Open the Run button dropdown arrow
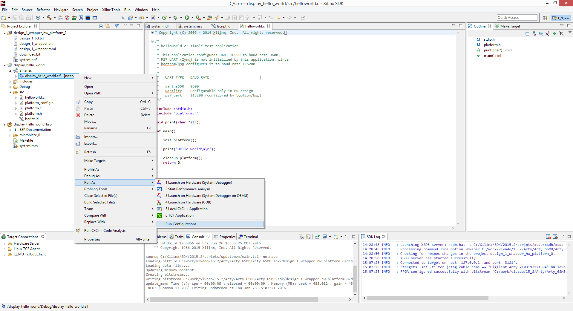The height and width of the screenshot is (311, 573). pos(192,18)
